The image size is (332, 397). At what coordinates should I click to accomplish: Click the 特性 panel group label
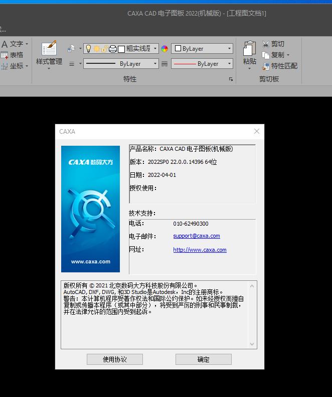click(x=130, y=79)
